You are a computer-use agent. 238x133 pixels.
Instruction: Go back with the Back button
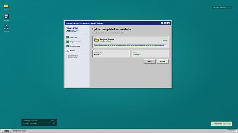(150, 62)
